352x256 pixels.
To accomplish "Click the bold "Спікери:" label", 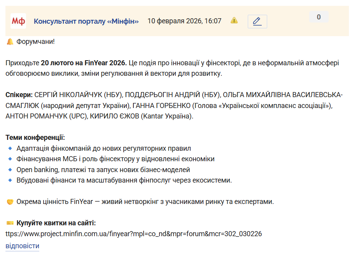I will pyautogui.click(x=19, y=95).
